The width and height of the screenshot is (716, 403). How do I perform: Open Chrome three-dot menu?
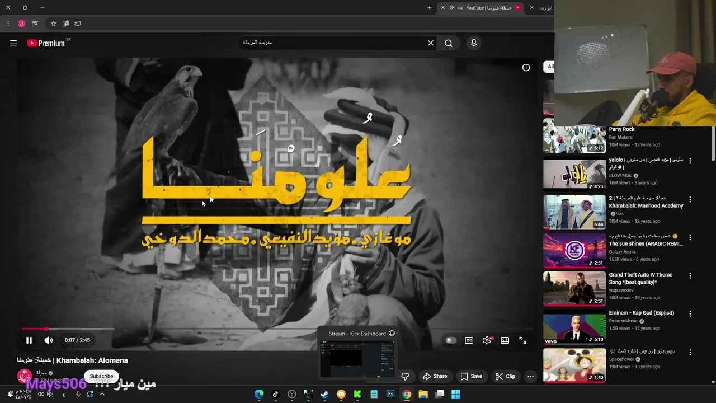8,24
